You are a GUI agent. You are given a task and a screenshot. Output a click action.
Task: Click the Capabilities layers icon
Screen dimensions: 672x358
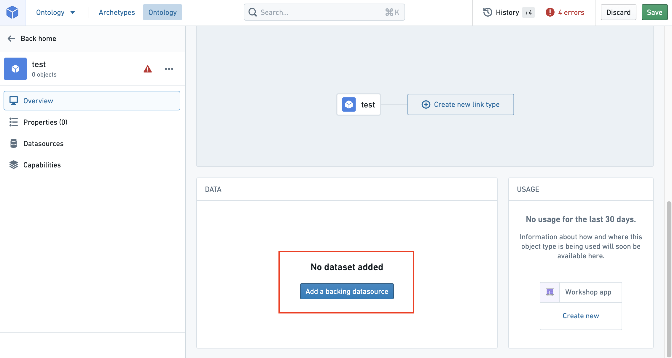(x=14, y=165)
